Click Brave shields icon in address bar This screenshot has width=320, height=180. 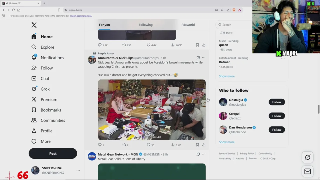234,10
